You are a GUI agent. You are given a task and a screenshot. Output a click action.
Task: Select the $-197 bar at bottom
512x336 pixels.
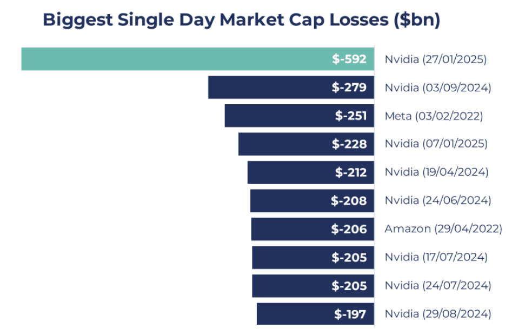pos(315,314)
